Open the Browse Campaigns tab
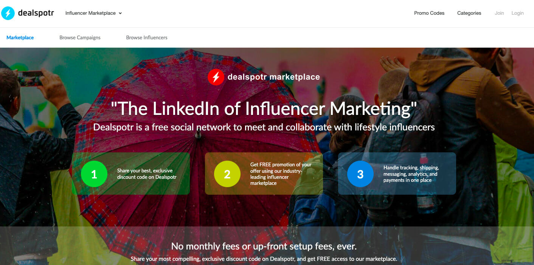Image resolution: width=534 pixels, height=265 pixels. click(80, 38)
